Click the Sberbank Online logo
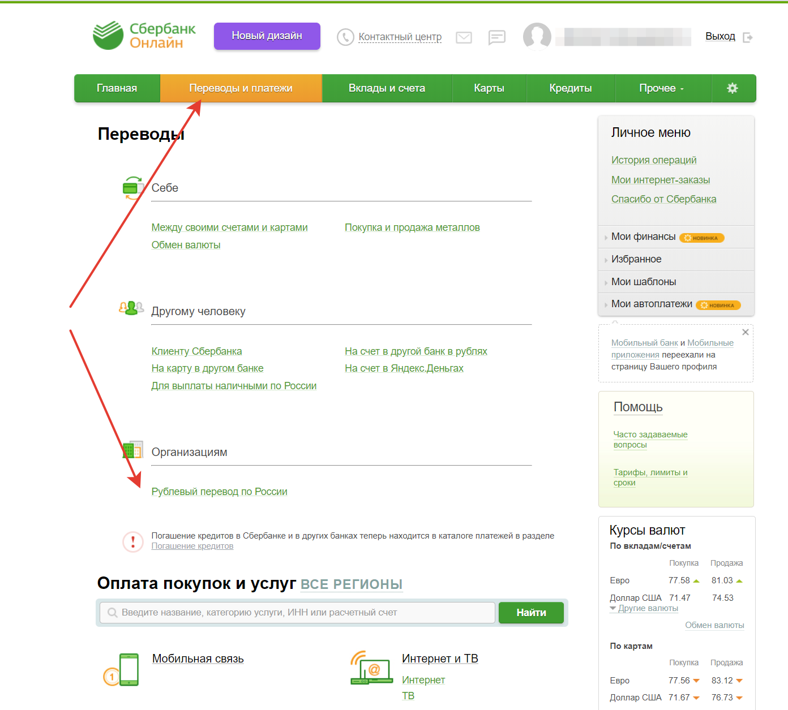 (144, 36)
